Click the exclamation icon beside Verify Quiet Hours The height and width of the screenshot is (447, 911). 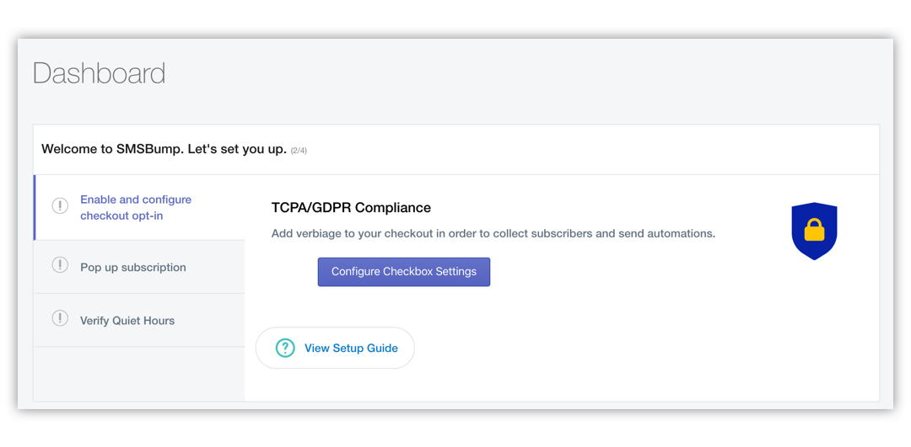point(61,318)
